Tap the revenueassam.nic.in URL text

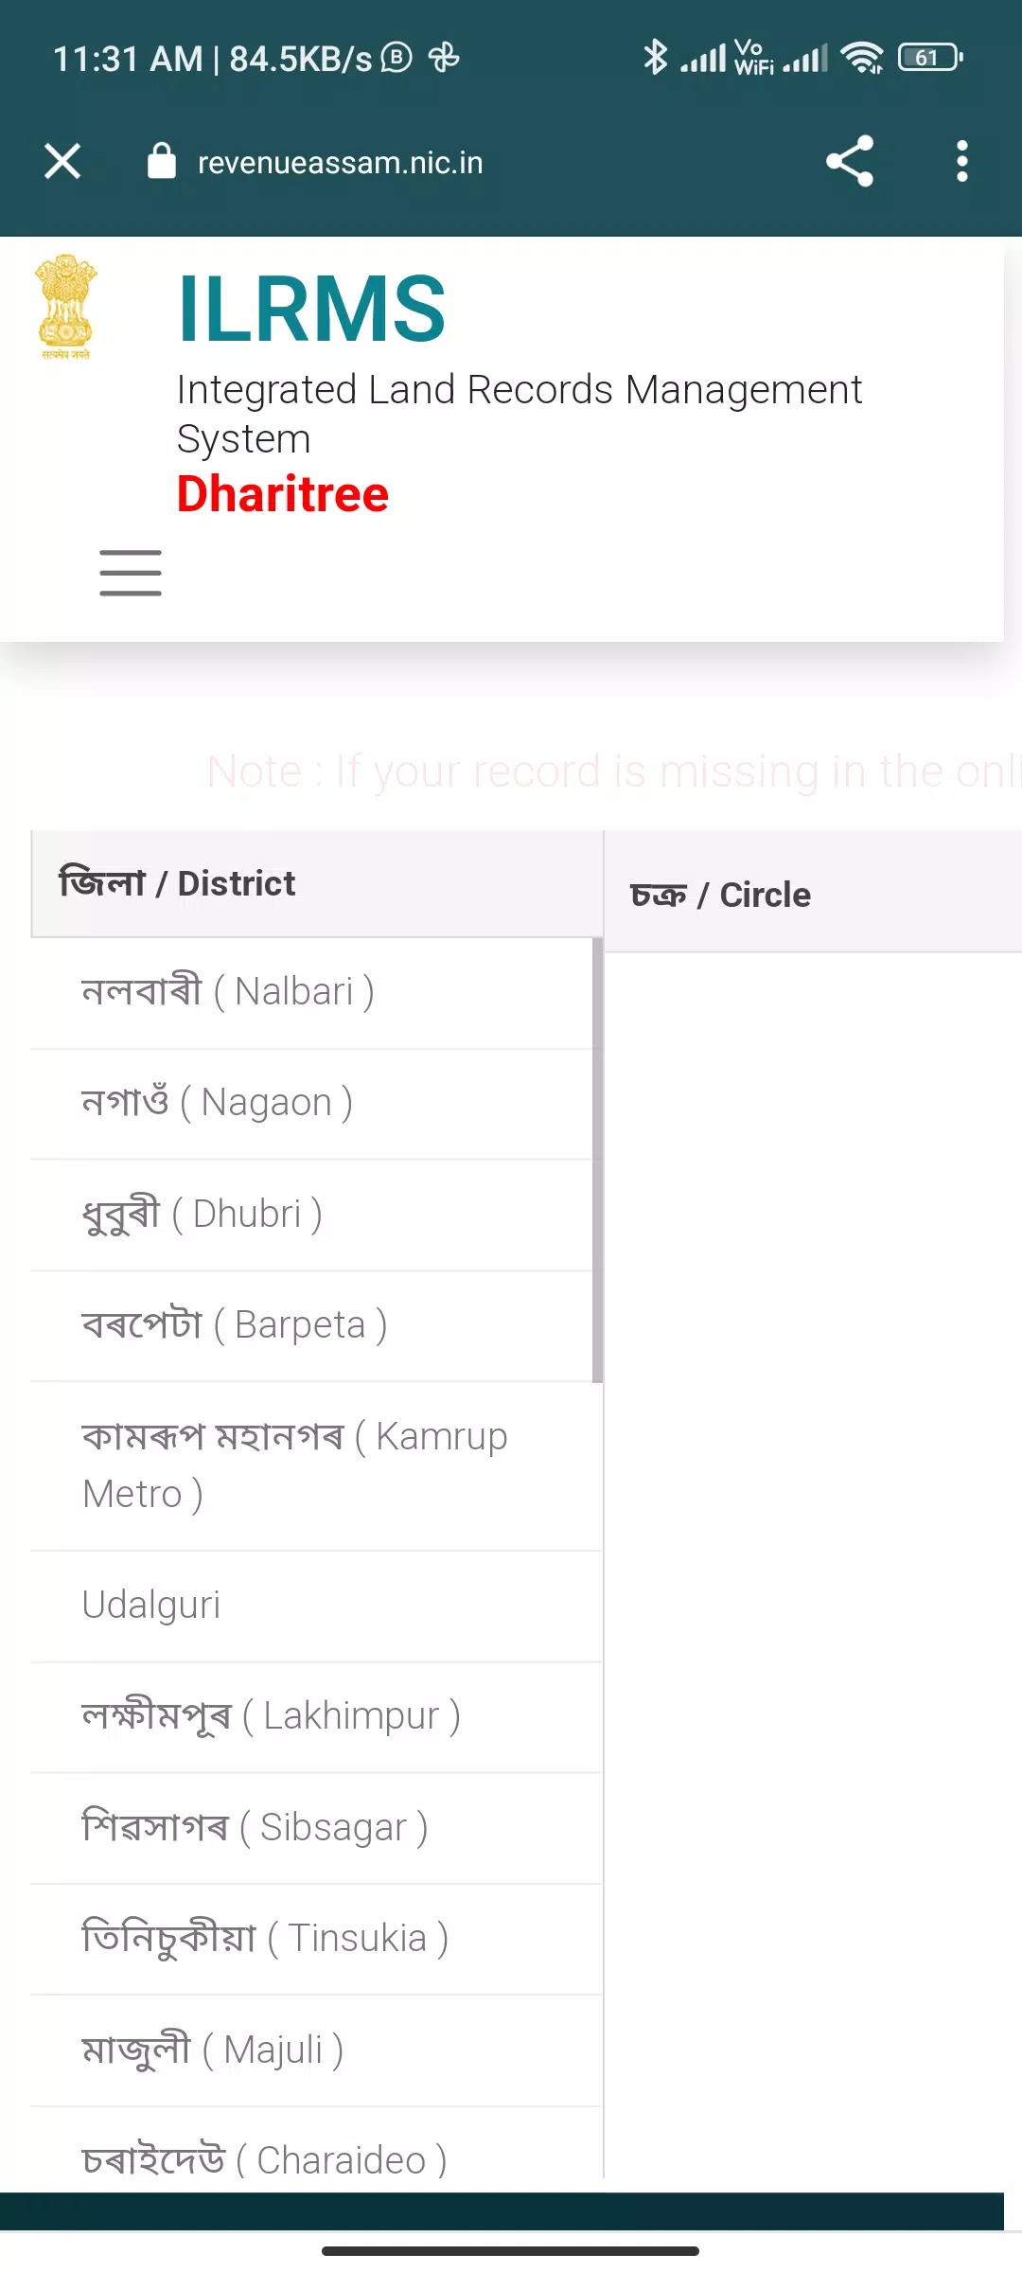coord(340,163)
